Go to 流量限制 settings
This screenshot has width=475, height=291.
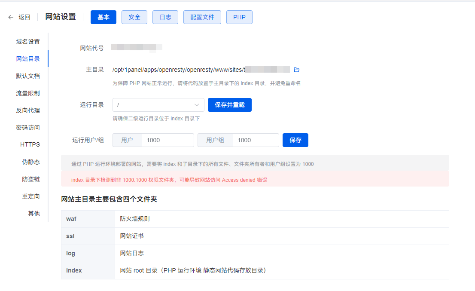[x=28, y=93]
